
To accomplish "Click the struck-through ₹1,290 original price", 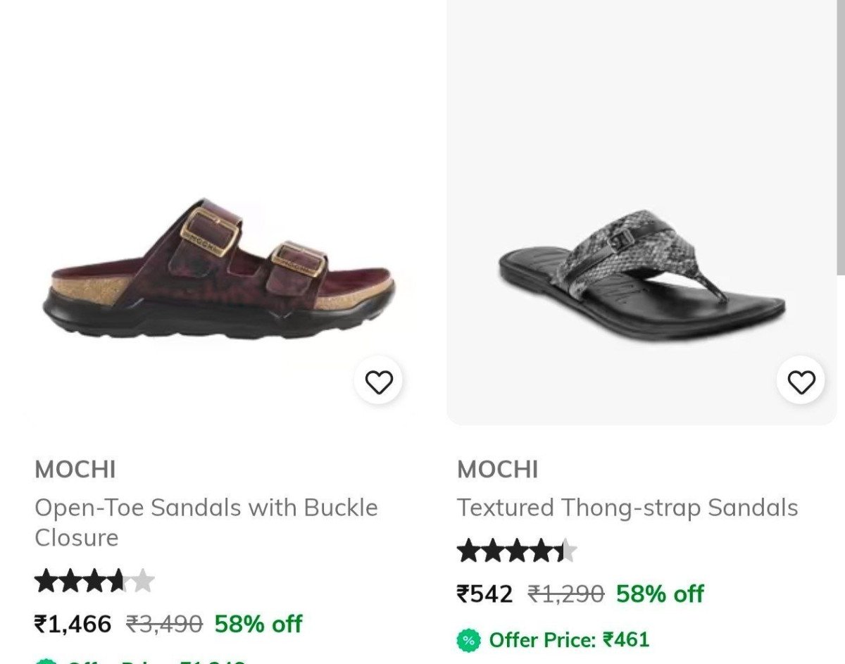I will pyautogui.click(x=566, y=594).
